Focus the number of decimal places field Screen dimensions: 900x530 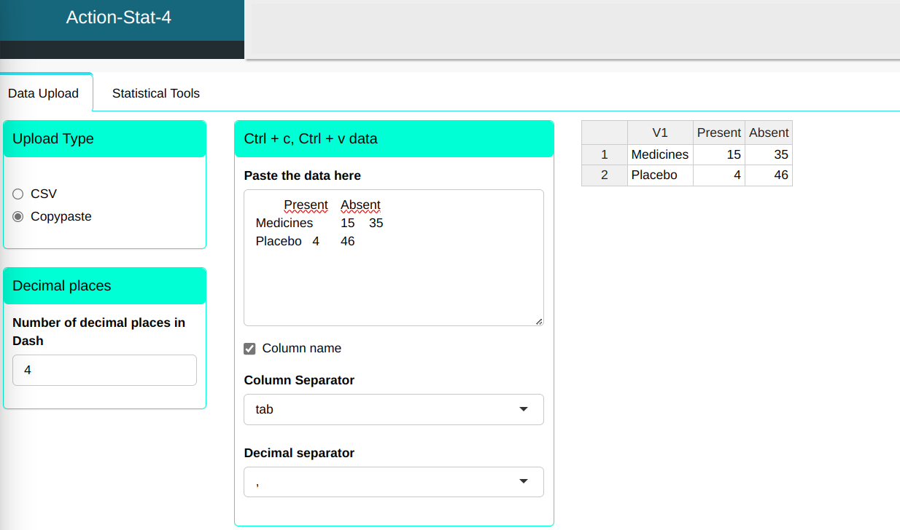pos(104,370)
